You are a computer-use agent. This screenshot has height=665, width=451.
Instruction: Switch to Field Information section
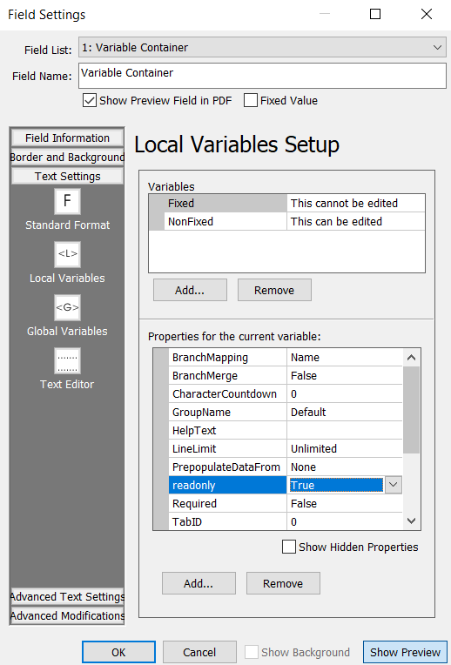pos(67,138)
